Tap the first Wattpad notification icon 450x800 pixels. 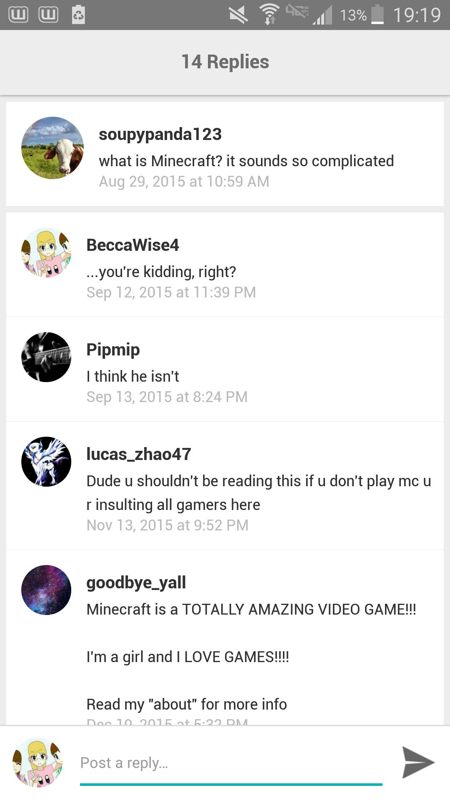(x=18, y=15)
